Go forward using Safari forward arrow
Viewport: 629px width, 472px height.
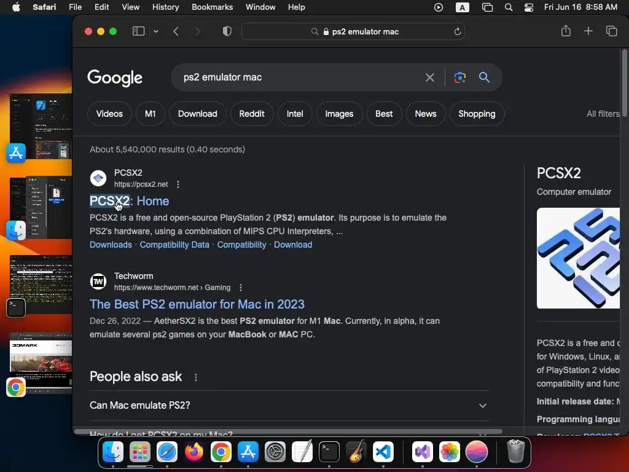(197, 31)
